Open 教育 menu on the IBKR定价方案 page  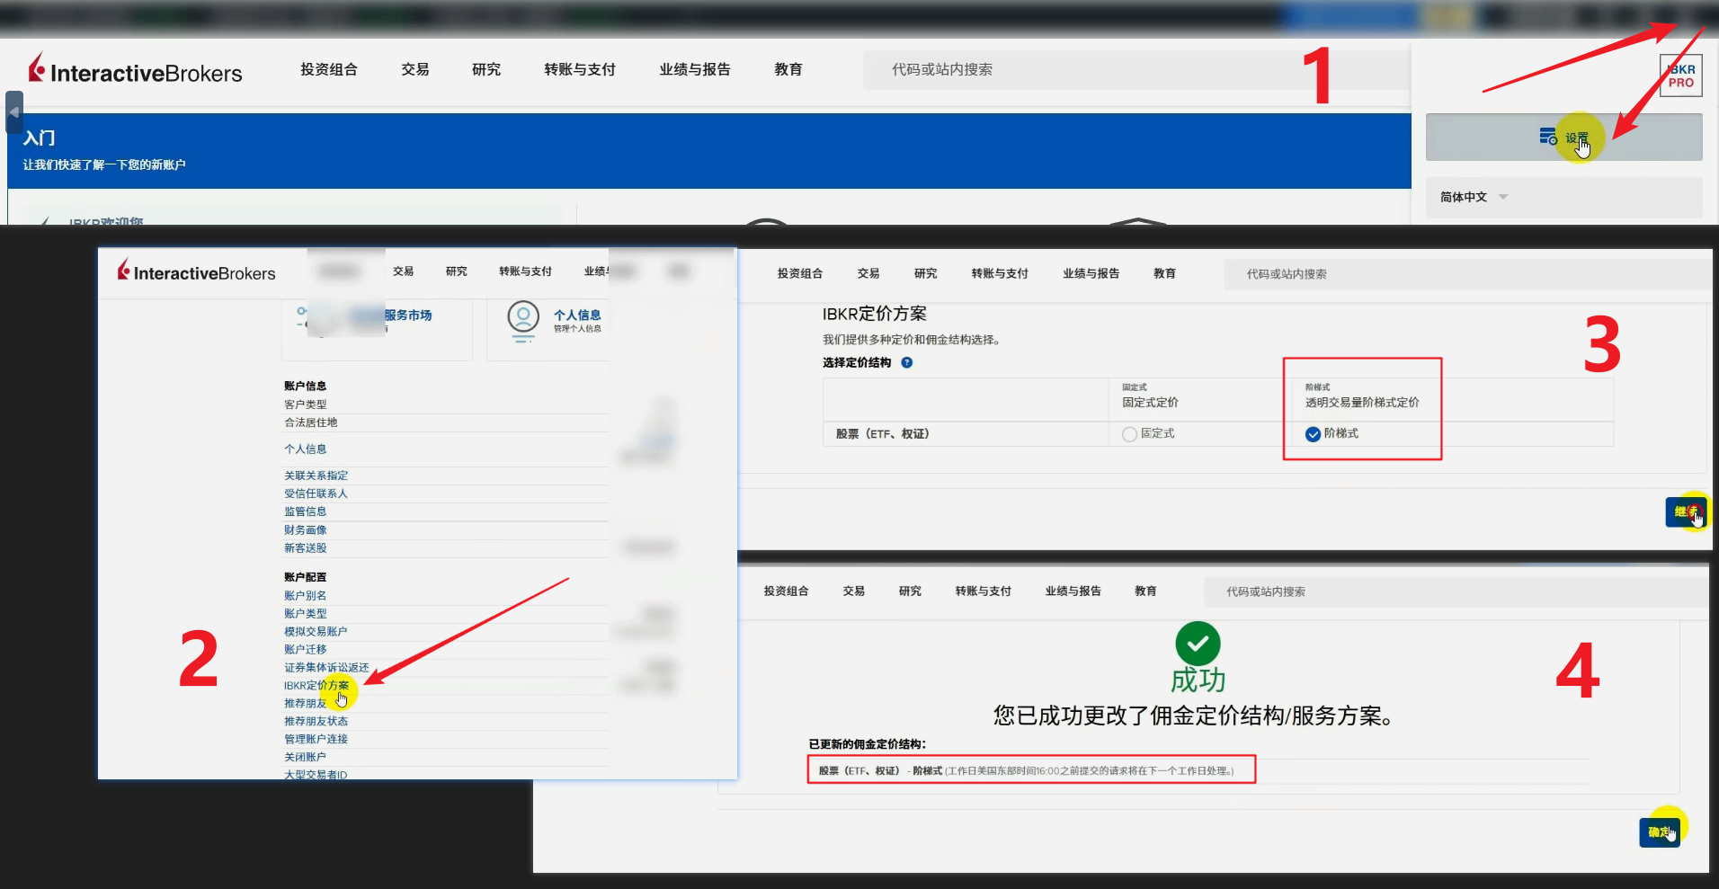coord(1165,273)
